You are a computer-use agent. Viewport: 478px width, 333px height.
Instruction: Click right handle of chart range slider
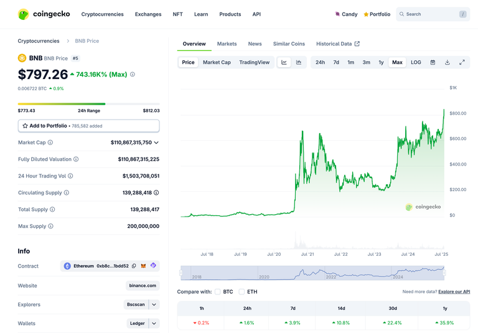444,273
